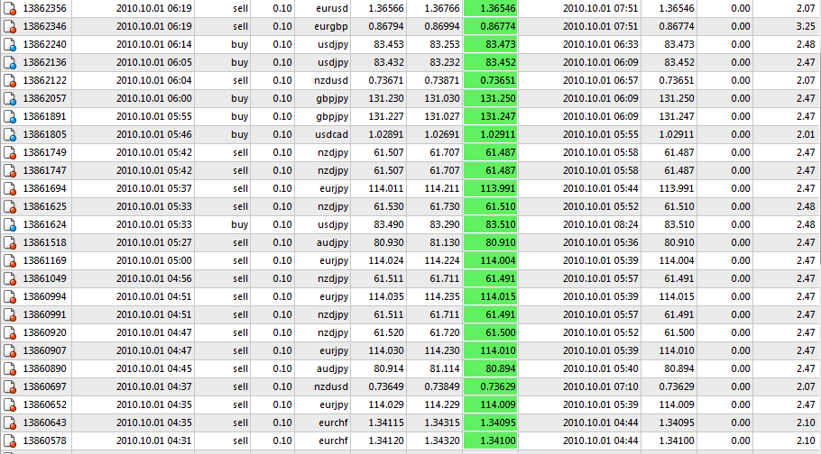821x454 pixels.
Task: Click green take-profit cell 1.02911
Action: 490,134
